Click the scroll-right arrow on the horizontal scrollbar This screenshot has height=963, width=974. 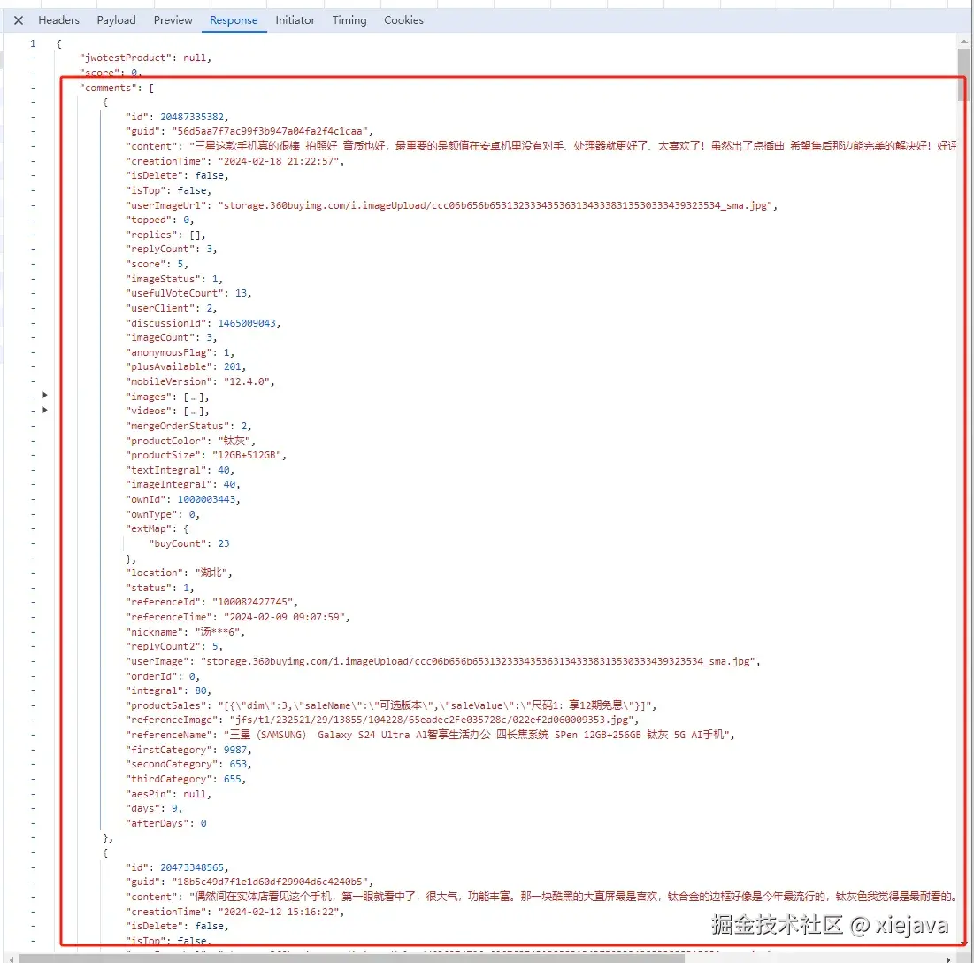click(947, 957)
